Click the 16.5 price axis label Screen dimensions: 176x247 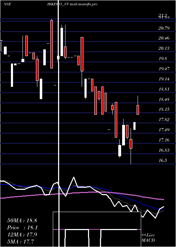tap(163, 161)
